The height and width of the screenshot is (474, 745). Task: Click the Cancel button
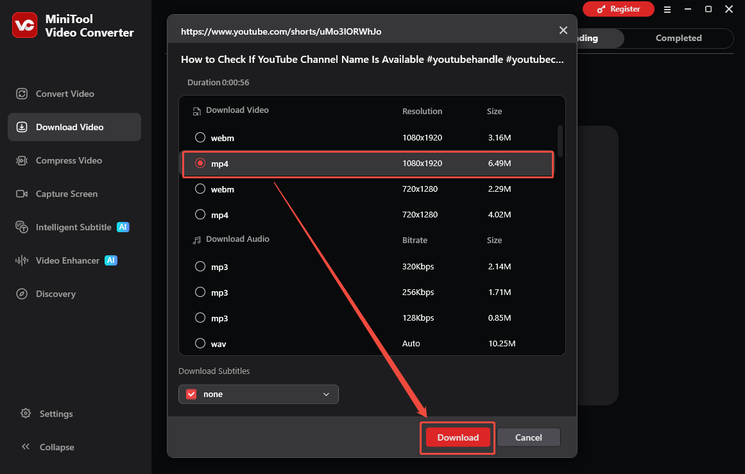tap(528, 437)
